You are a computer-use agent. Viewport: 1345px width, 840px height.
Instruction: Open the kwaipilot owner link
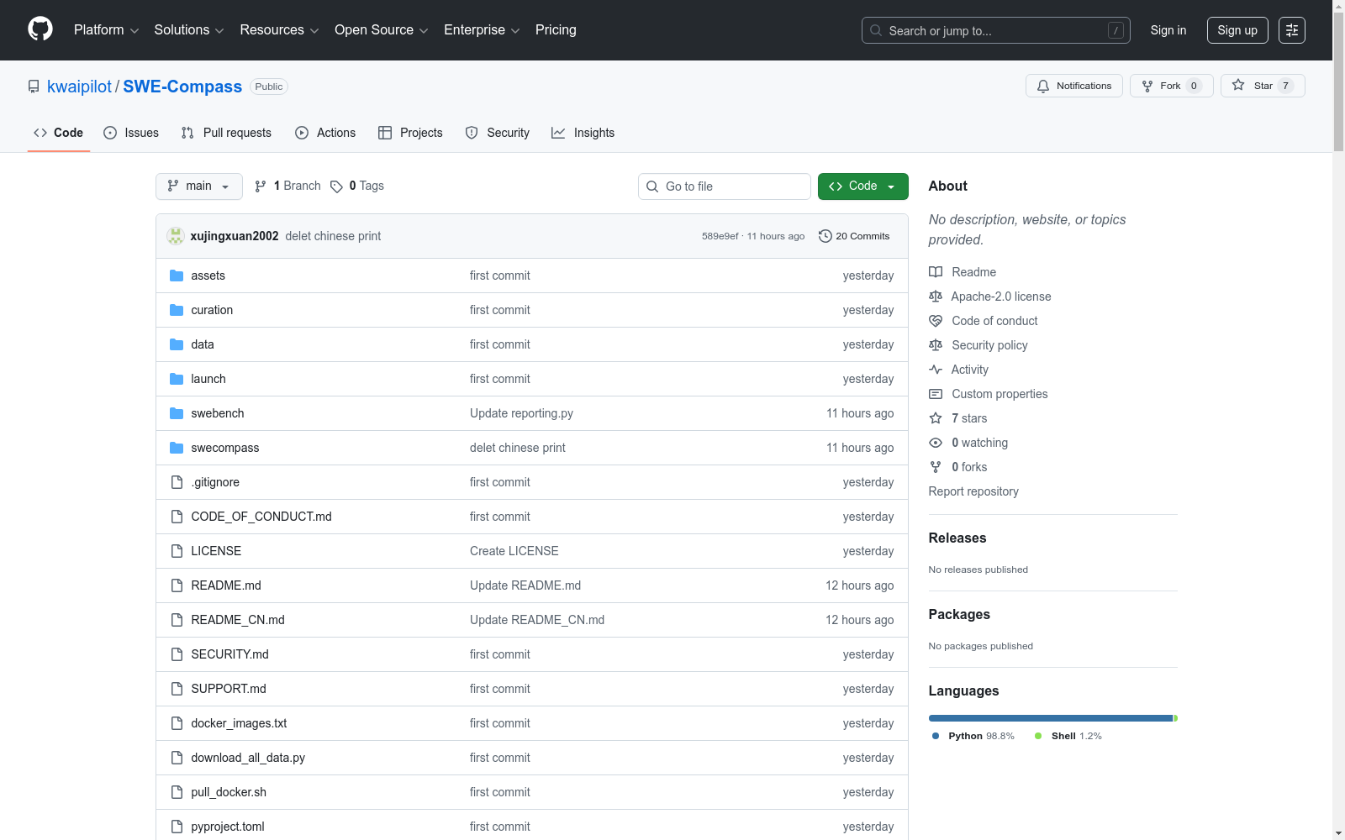pos(79,87)
